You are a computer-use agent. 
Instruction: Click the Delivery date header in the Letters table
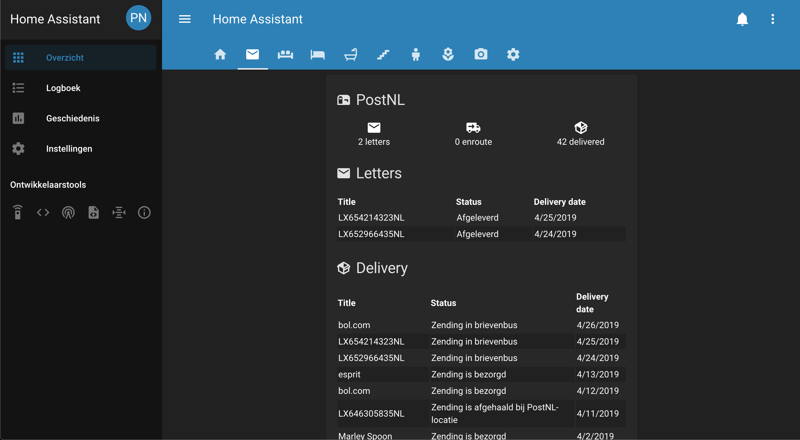[x=560, y=202]
